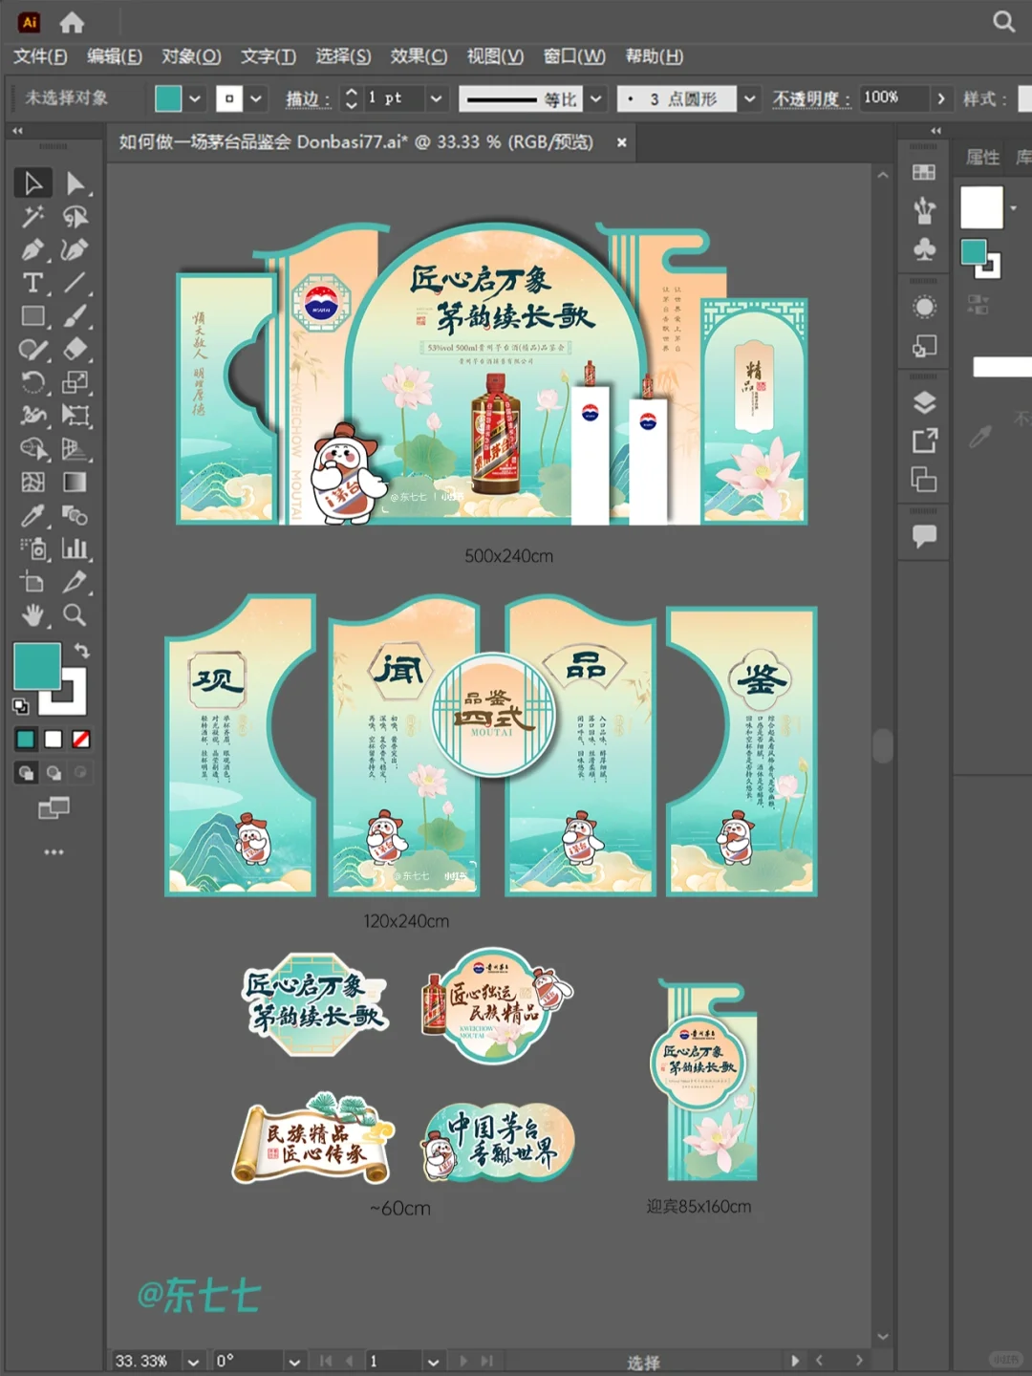
Task: Select the Curvature tool
Action: pyautogui.click(x=75, y=250)
